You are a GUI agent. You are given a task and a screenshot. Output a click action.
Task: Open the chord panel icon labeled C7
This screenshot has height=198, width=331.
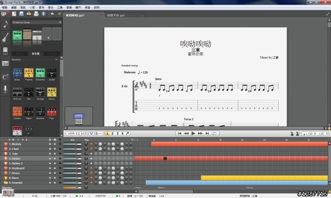(x=5, y=77)
